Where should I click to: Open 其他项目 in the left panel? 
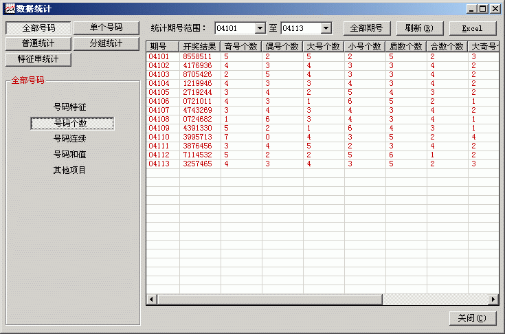(70, 170)
